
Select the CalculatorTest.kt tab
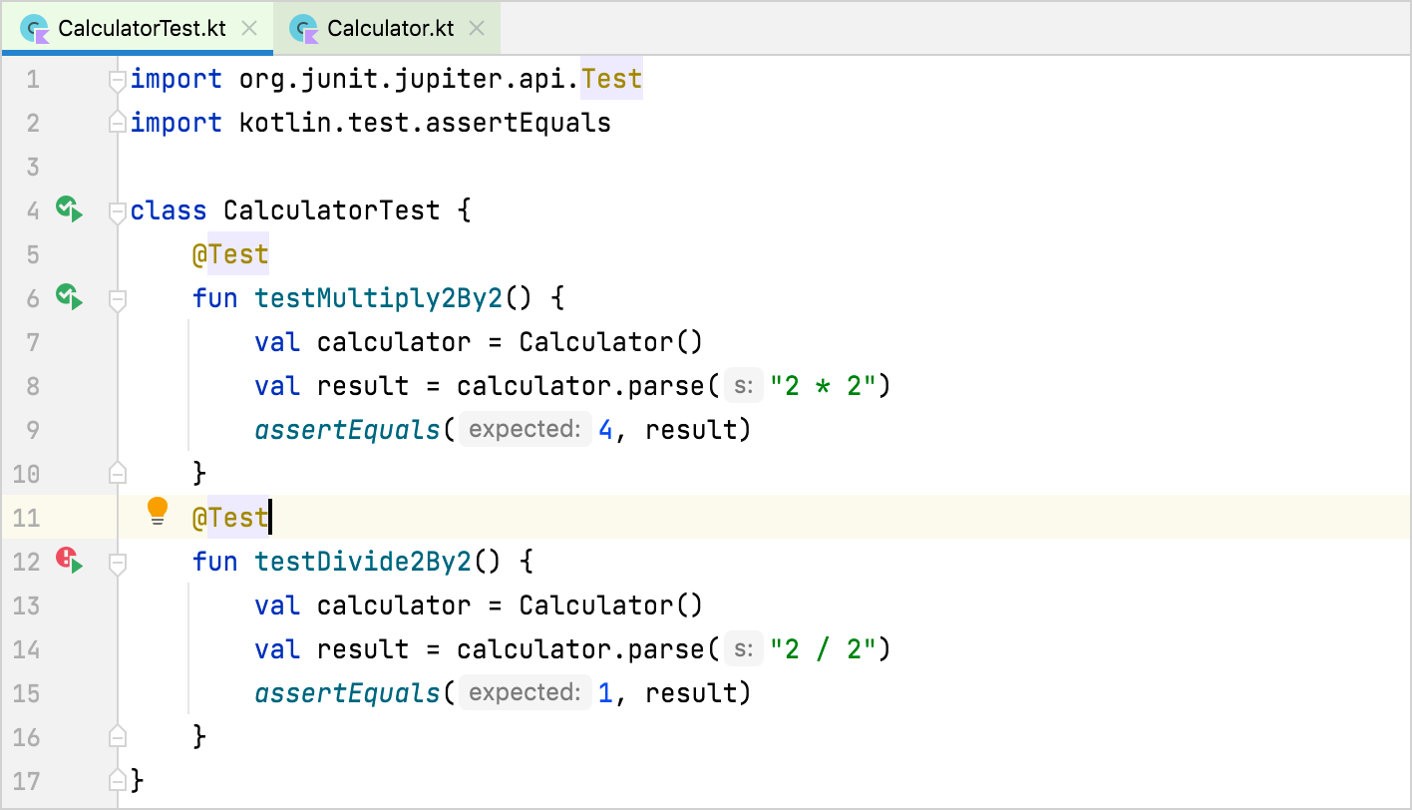tap(138, 29)
